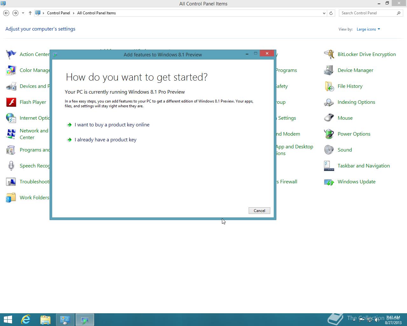This screenshot has width=407, height=326.
Task: Open Work Folders icon
Action: click(x=11, y=198)
